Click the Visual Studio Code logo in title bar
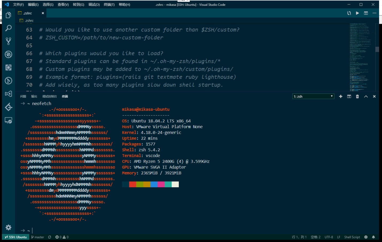The image size is (382, 242). [7, 5]
